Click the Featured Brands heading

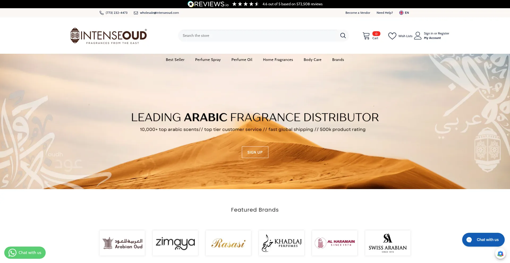coord(255,210)
